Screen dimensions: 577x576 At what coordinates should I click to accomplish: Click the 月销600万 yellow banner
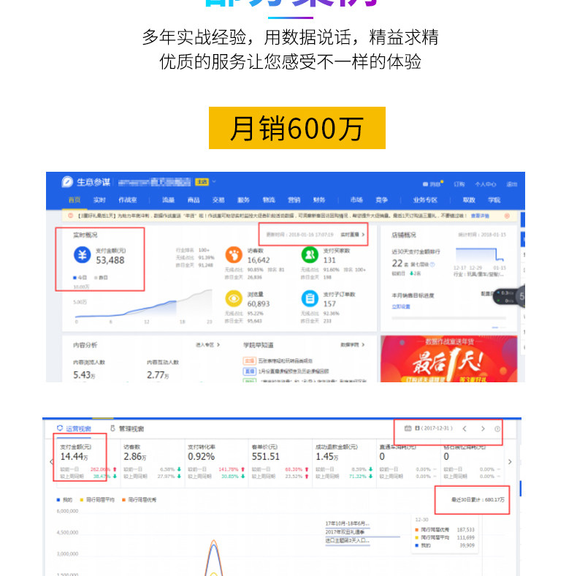point(297,128)
